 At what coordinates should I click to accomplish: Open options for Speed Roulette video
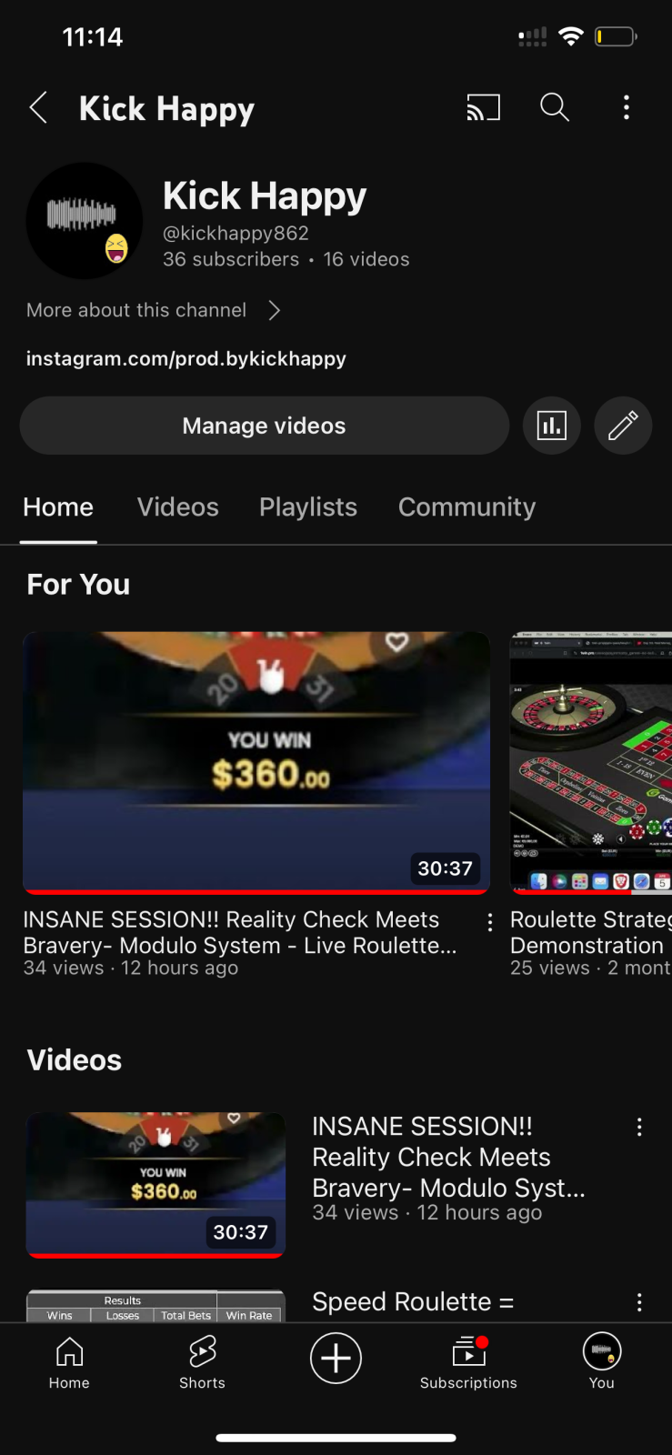[639, 1302]
